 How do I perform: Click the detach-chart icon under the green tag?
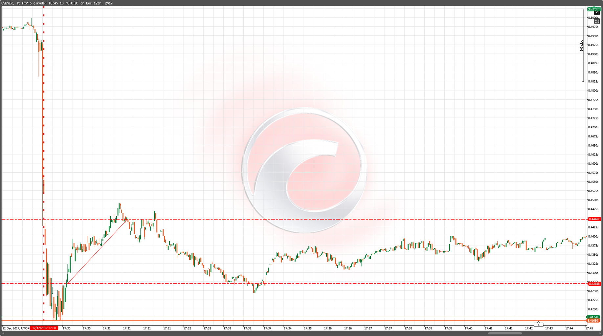pos(597,13)
